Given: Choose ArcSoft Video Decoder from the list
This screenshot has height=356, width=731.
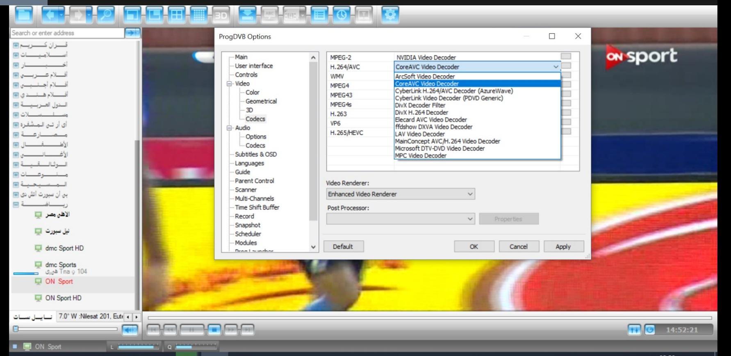Looking at the screenshot, I should pyautogui.click(x=477, y=77).
